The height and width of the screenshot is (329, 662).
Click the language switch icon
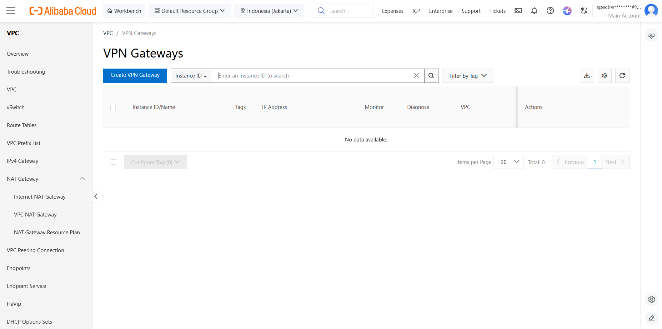[x=584, y=11]
